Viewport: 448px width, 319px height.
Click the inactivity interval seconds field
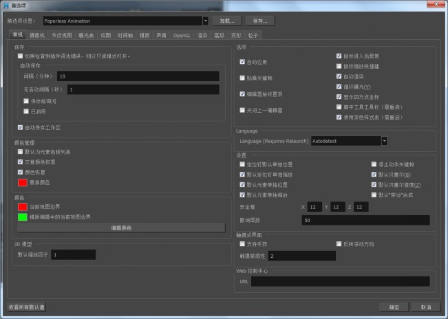pyautogui.click(x=143, y=89)
